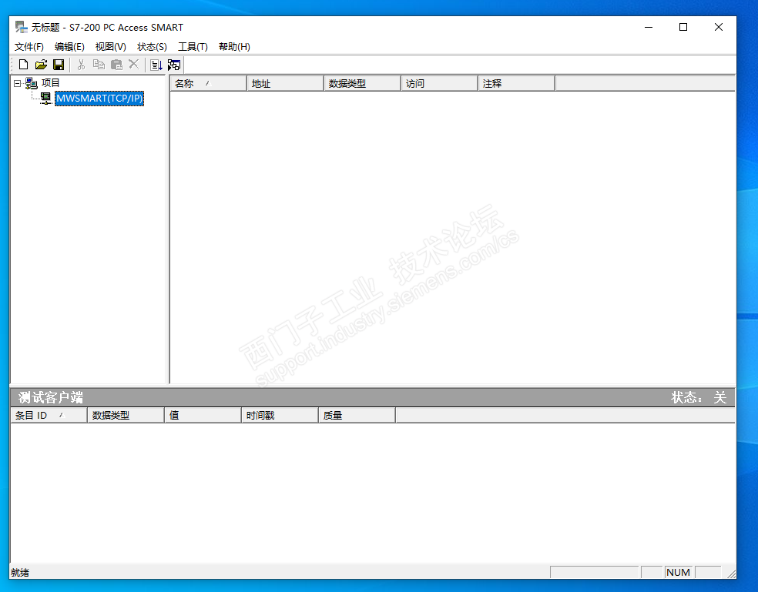Click the Cut scissors toolbar icon

pos(81,65)
